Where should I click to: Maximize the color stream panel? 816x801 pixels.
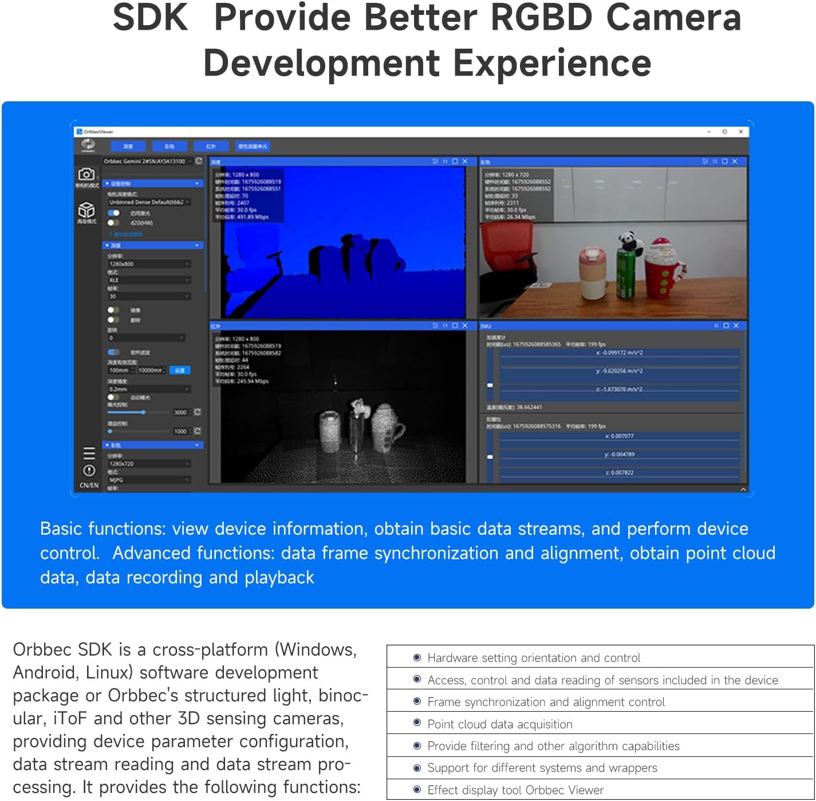(x=724, y=161)
